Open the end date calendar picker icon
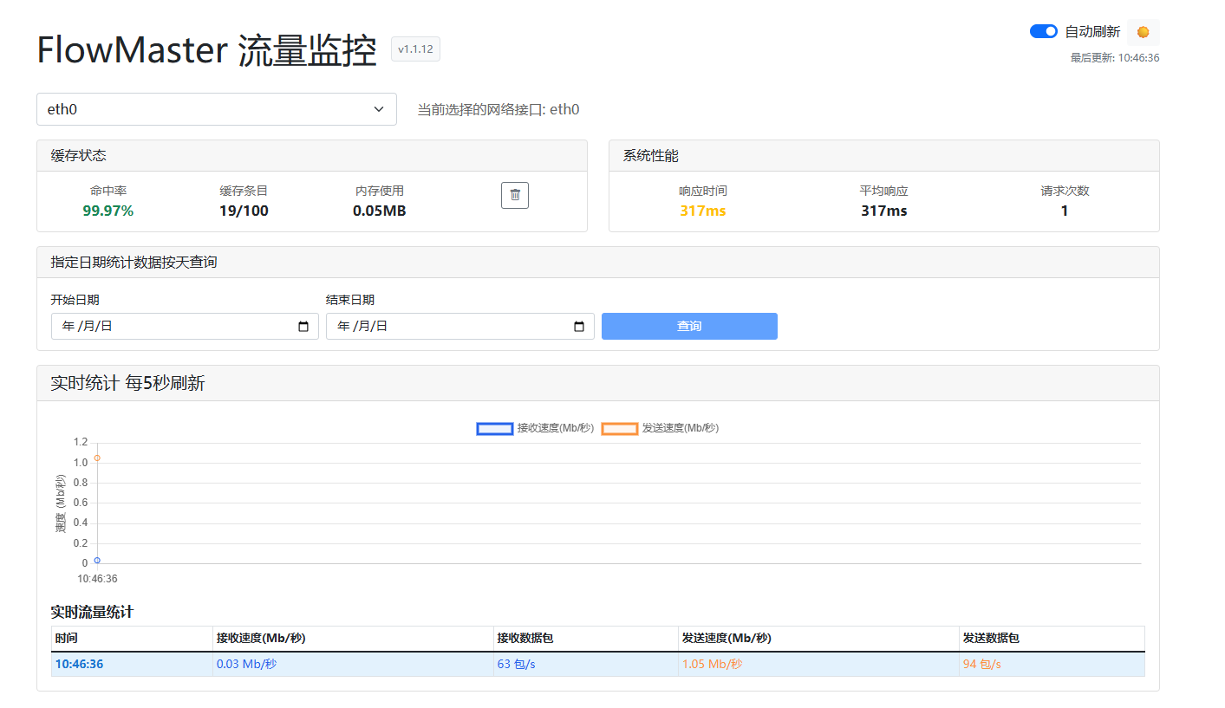 pos(579,327)
